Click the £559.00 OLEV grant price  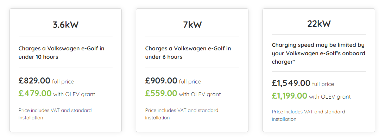161,93
